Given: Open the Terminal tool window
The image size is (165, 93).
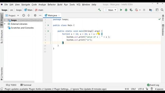Looking at the screenshot, I should 26,85.
